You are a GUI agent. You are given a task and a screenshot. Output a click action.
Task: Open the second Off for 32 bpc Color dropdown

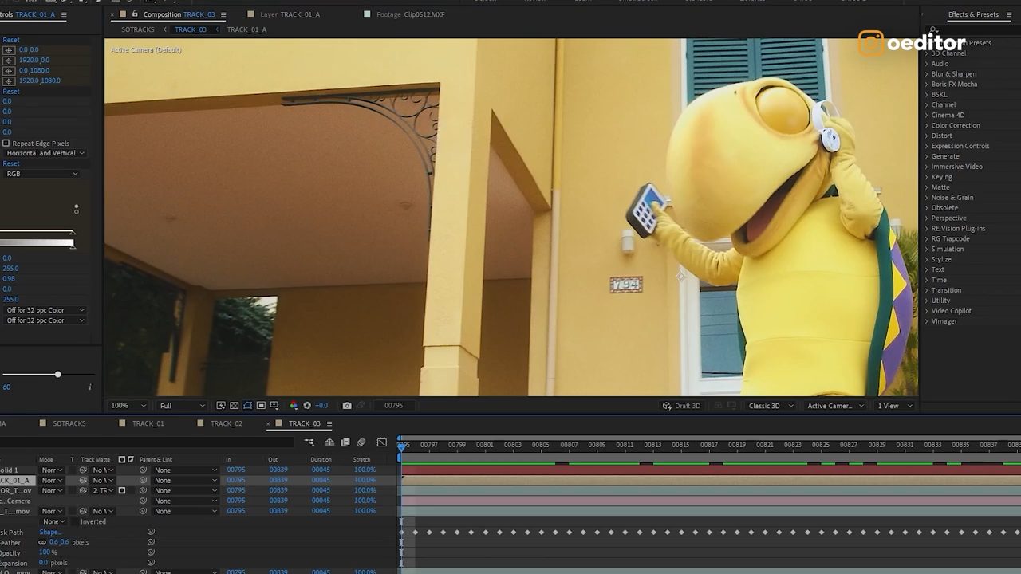(x=45, y=320)
